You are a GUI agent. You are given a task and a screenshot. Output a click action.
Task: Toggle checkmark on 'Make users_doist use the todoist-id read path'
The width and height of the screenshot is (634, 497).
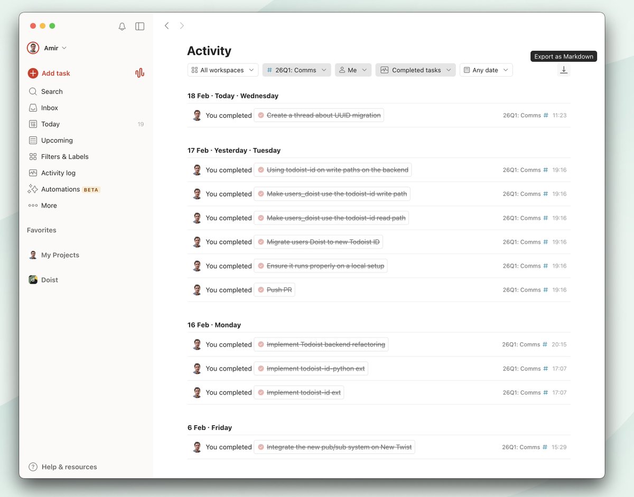(x=260, y=218)
